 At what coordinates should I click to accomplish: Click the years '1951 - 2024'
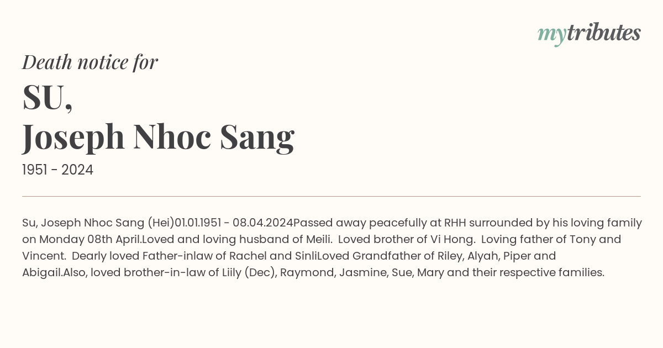57,170
